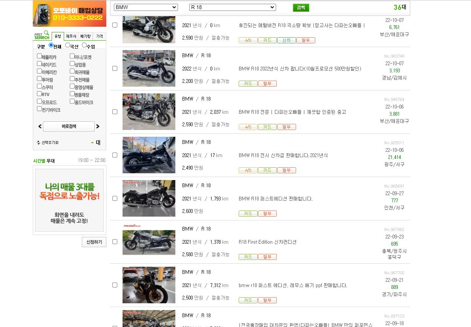Check the 명품매장 checkbox

coord(72,94)
